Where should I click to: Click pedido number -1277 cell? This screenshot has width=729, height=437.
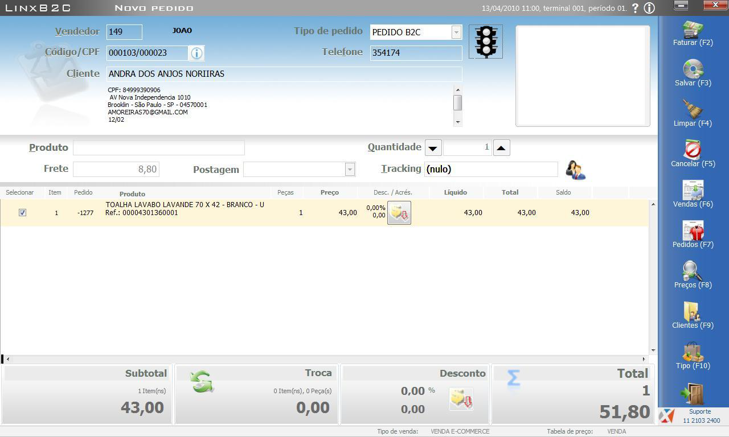pyautogui.click(x=85, y=213)
